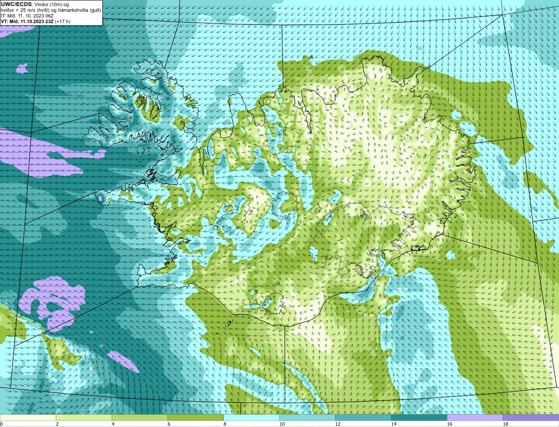Click the '4' scale label
Image resolution: width=559 pixels, height=427 pixels.
[113, 424]
